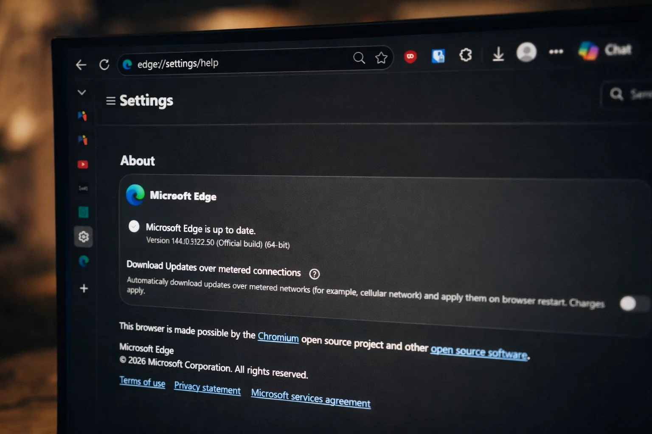
Task: Open the profile avatar menu
Action: (x=526, y=53)
